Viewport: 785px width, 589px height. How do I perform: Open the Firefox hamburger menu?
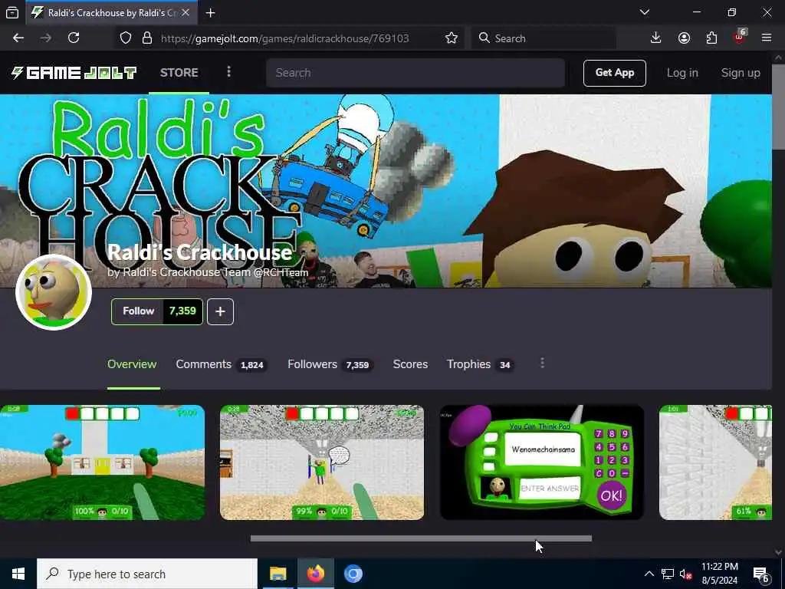tap(767, 38)
